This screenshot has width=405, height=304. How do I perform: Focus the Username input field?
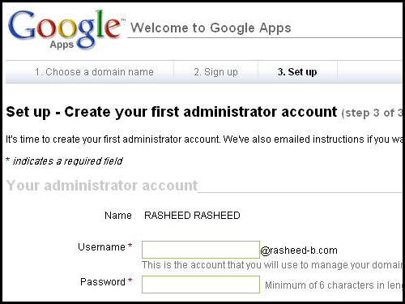pos(201,250)
